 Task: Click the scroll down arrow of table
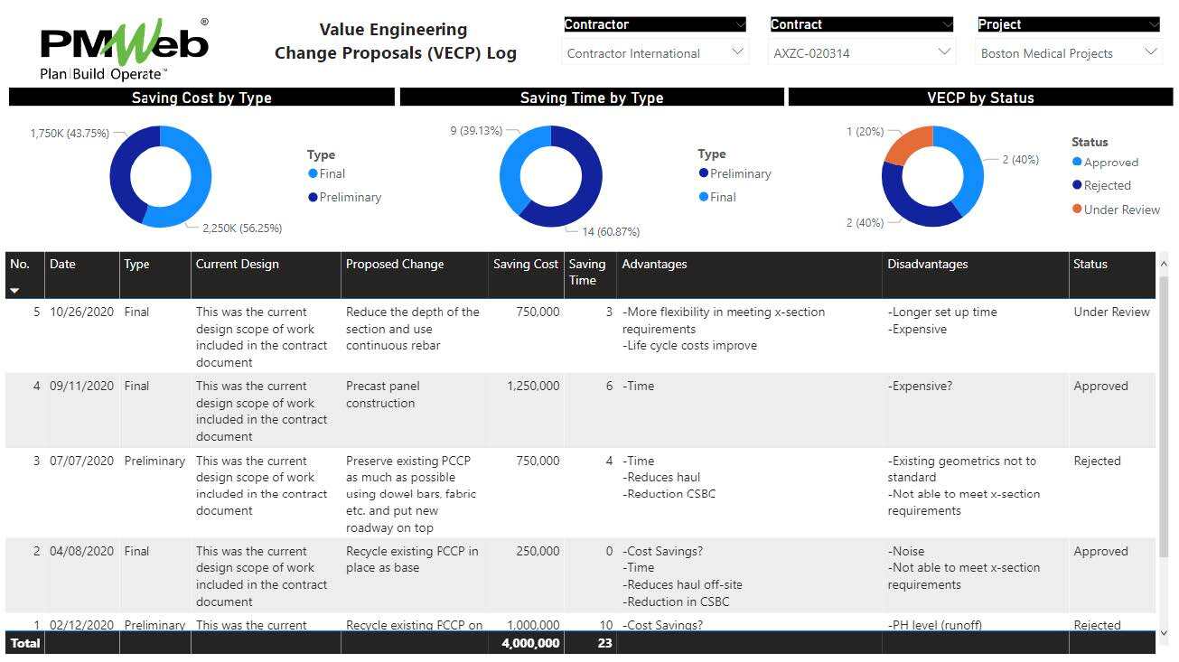pos(1163,634)
